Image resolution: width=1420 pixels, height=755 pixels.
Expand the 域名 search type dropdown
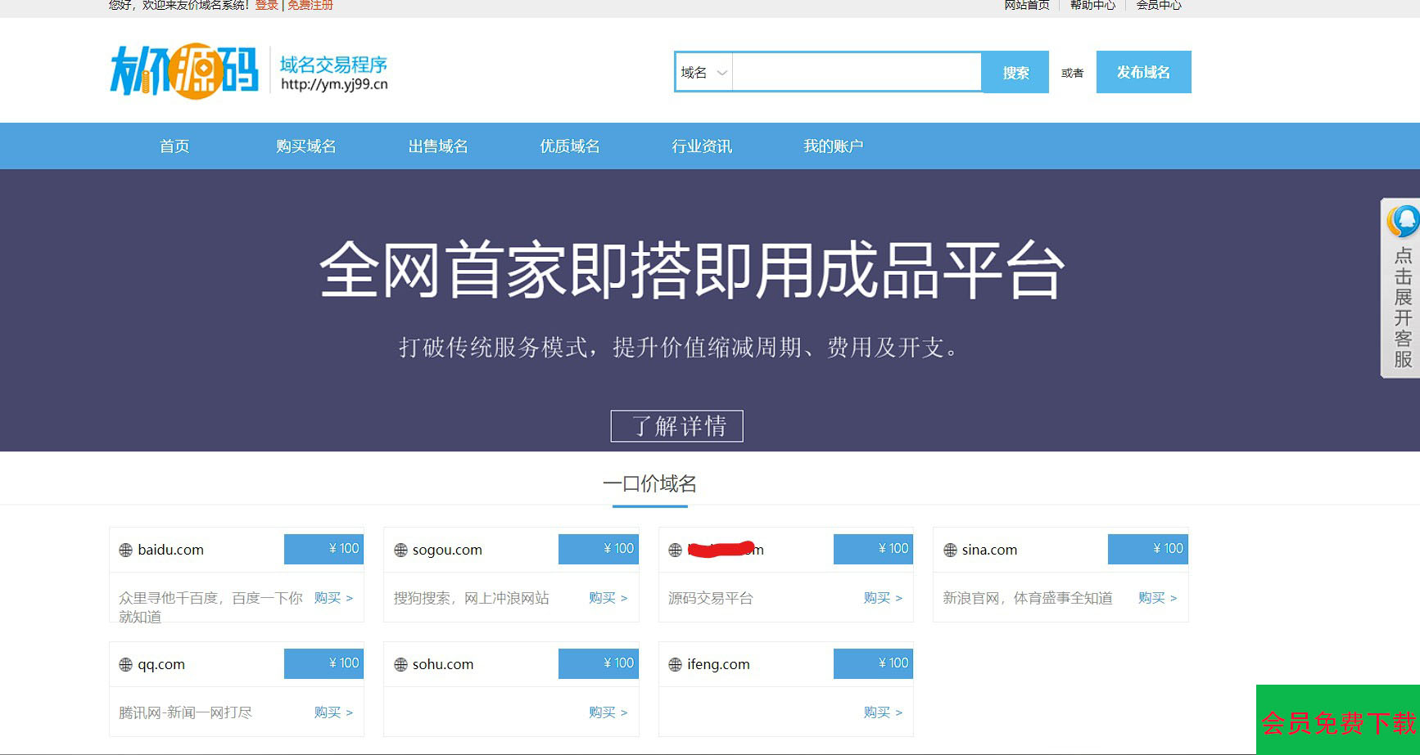click(703, 73)
